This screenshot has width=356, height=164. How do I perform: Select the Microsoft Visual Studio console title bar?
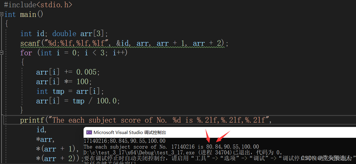point(220,132)
